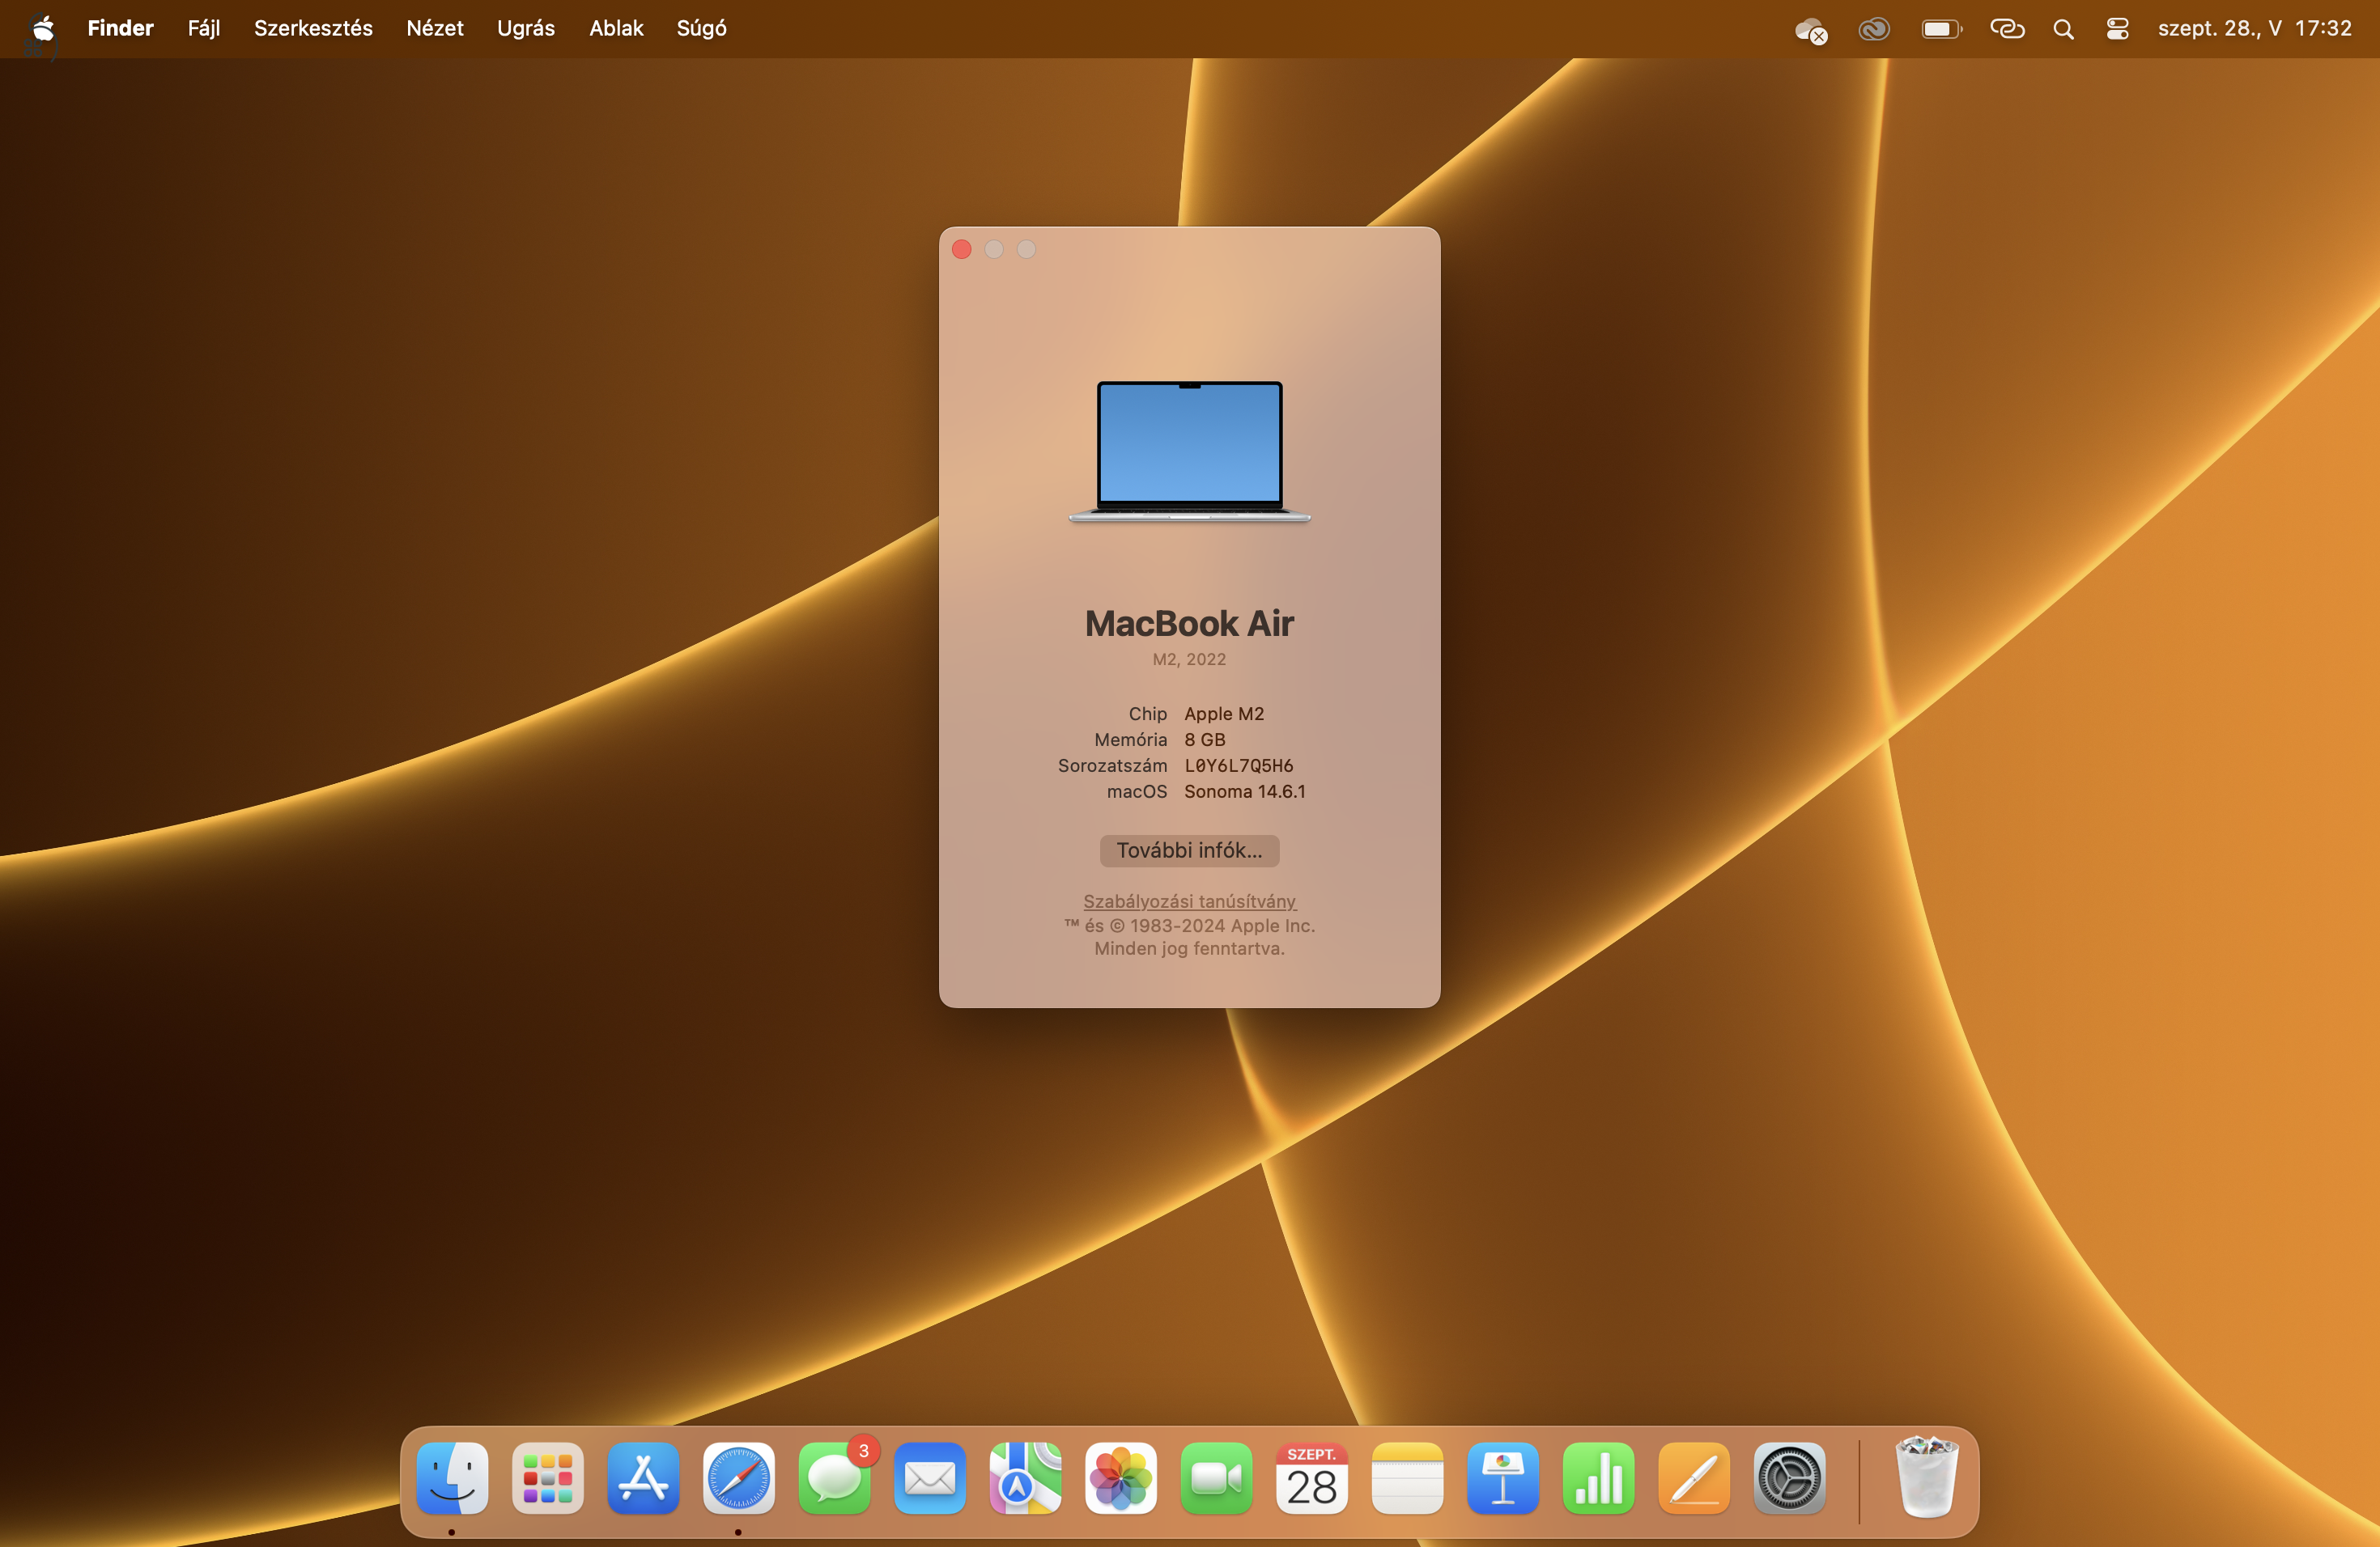Open the Fájl menu
This screenshot has height=1547, width=2380.
coord(204,28)
